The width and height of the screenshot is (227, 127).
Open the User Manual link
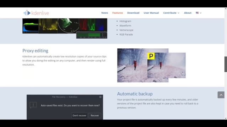pyautogui.click(x=151, y=13)
